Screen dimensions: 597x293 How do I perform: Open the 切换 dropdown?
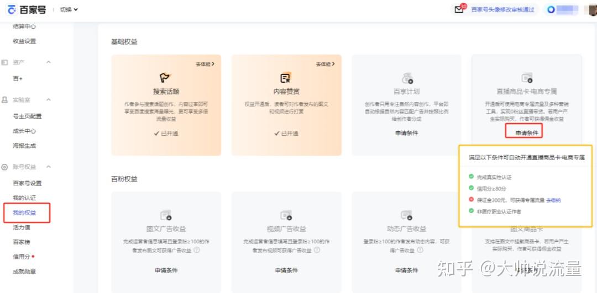tap(69, 9)
